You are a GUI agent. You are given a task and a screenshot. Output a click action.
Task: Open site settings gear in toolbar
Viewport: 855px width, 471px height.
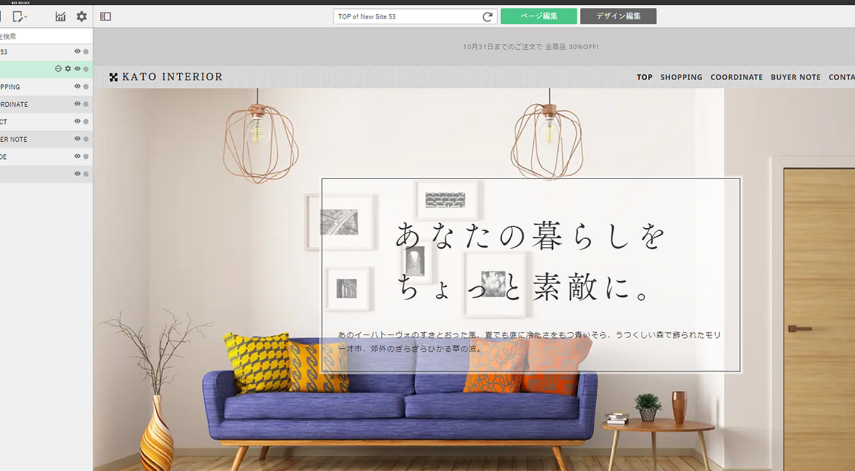[x=81, y=17]
